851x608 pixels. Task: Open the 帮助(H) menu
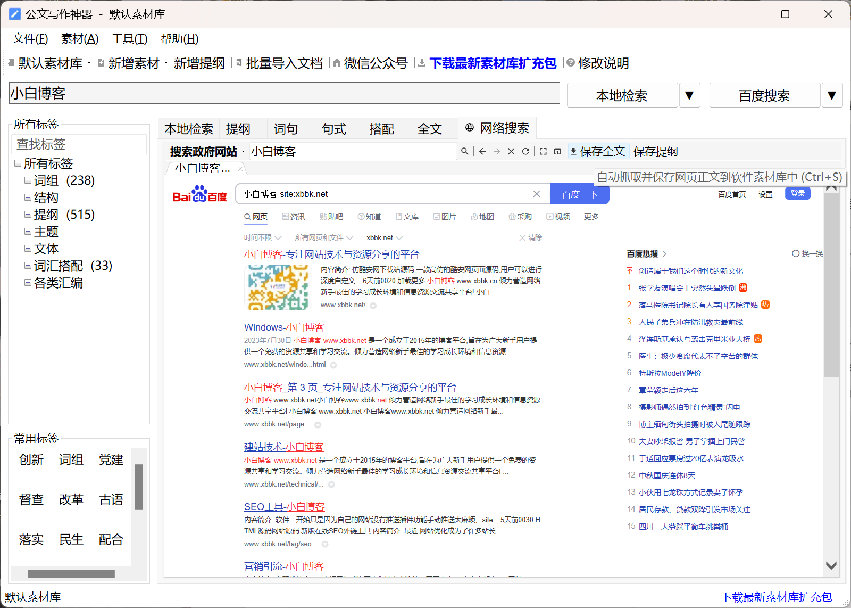pos(179,39)
